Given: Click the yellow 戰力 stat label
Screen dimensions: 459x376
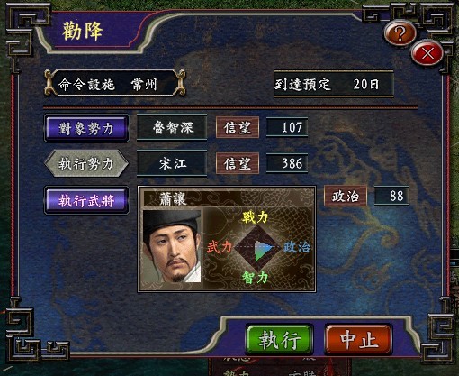Looking at the screenshot, I should coord(255,217).
